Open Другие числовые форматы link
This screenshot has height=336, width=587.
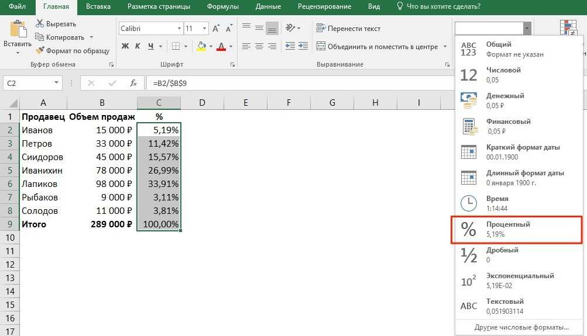click(x=521, y=327)
